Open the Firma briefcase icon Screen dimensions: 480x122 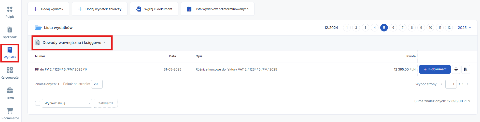tap(10, 90)
